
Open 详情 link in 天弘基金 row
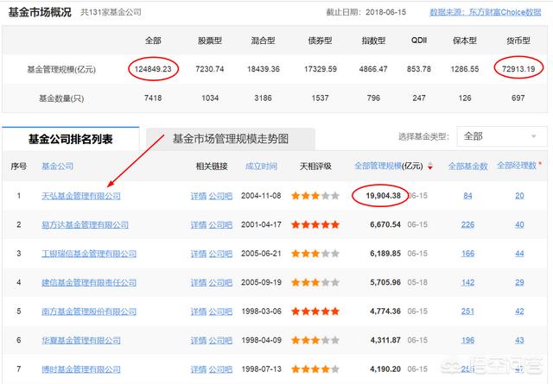[199, 196]
